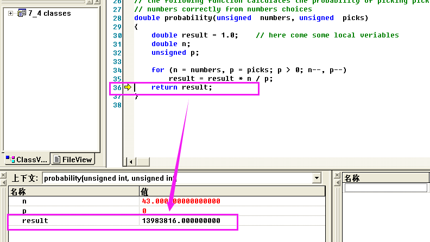Click the left arrow of the horizontal scrollbar
Viewport: 430px width, 242px height.
click(131, 162)
